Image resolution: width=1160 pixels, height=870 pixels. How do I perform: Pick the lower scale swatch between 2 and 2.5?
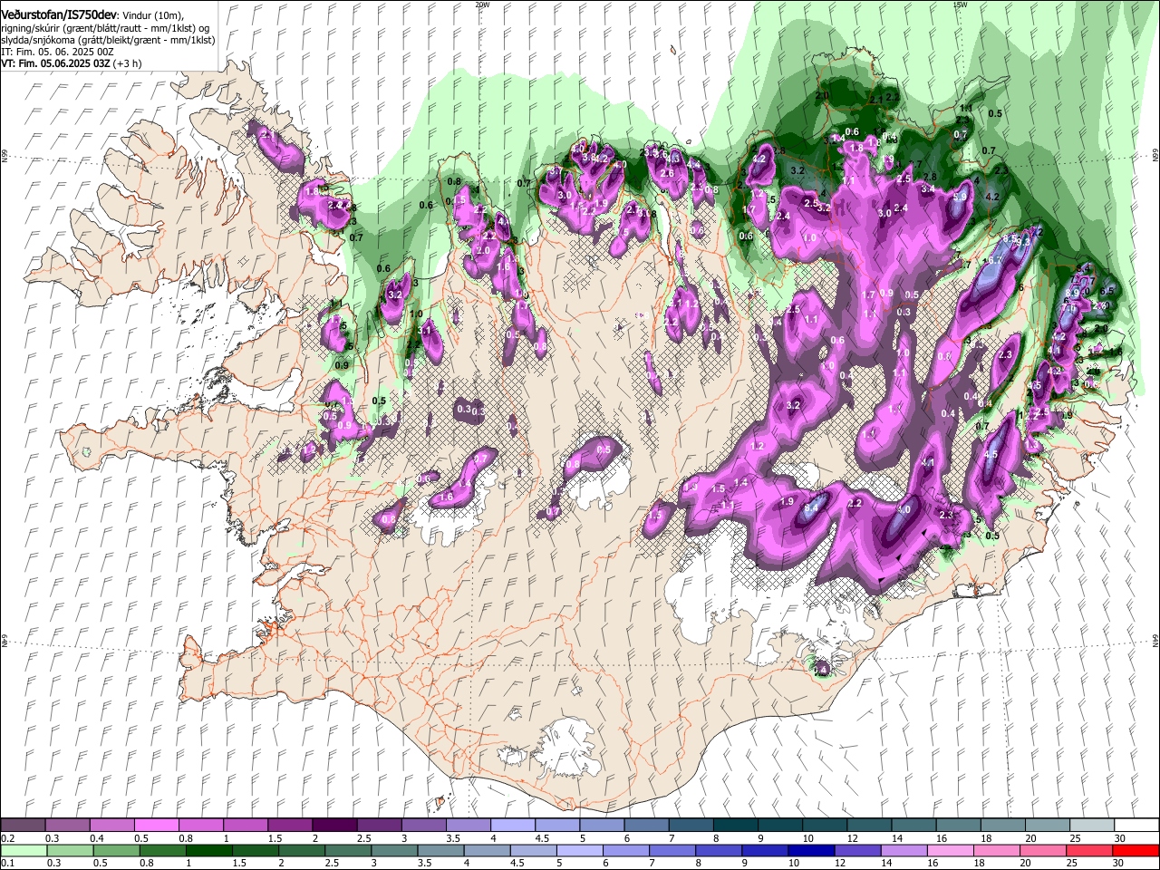302,850
